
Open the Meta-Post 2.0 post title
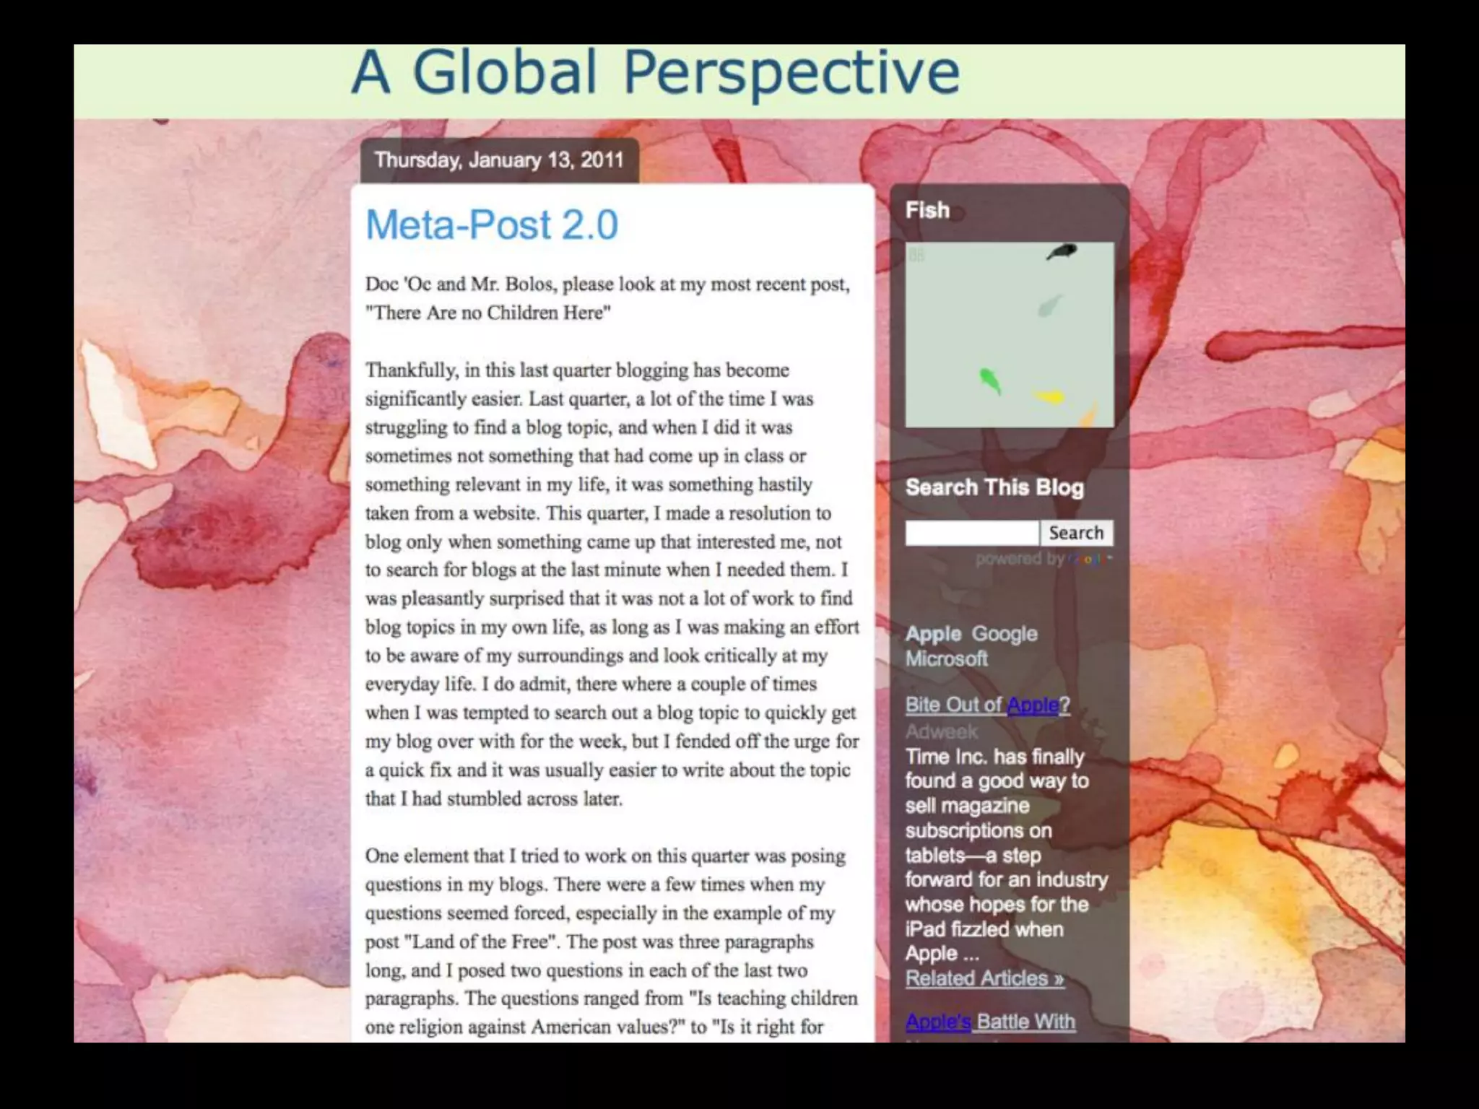[x=492, y=225]
